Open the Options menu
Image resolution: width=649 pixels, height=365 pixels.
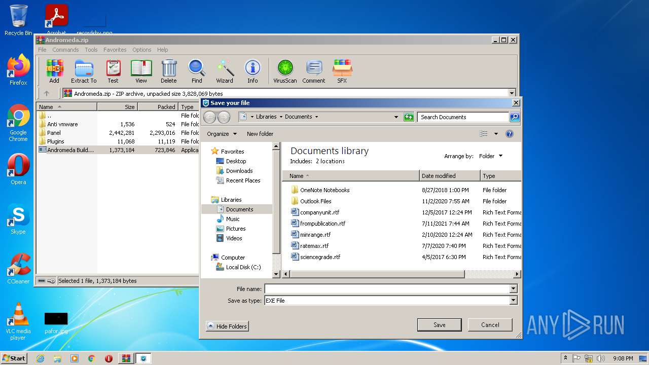click(142, 50)
